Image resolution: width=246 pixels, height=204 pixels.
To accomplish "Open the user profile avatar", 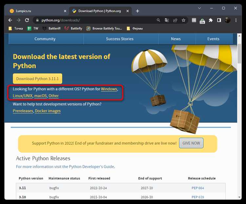I will click(228, 20).
